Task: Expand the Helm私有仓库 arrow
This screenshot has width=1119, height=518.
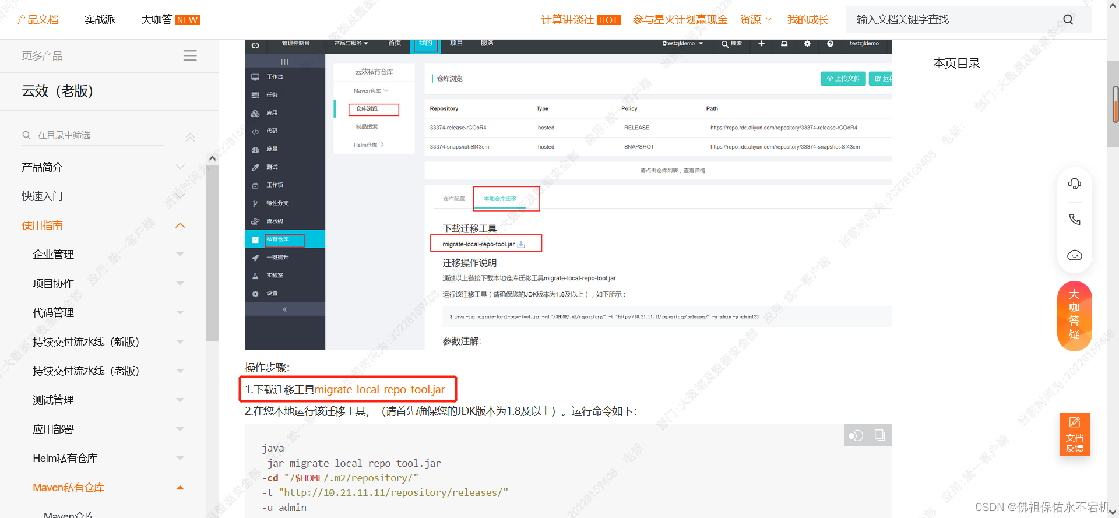Action: pos(180,459)
